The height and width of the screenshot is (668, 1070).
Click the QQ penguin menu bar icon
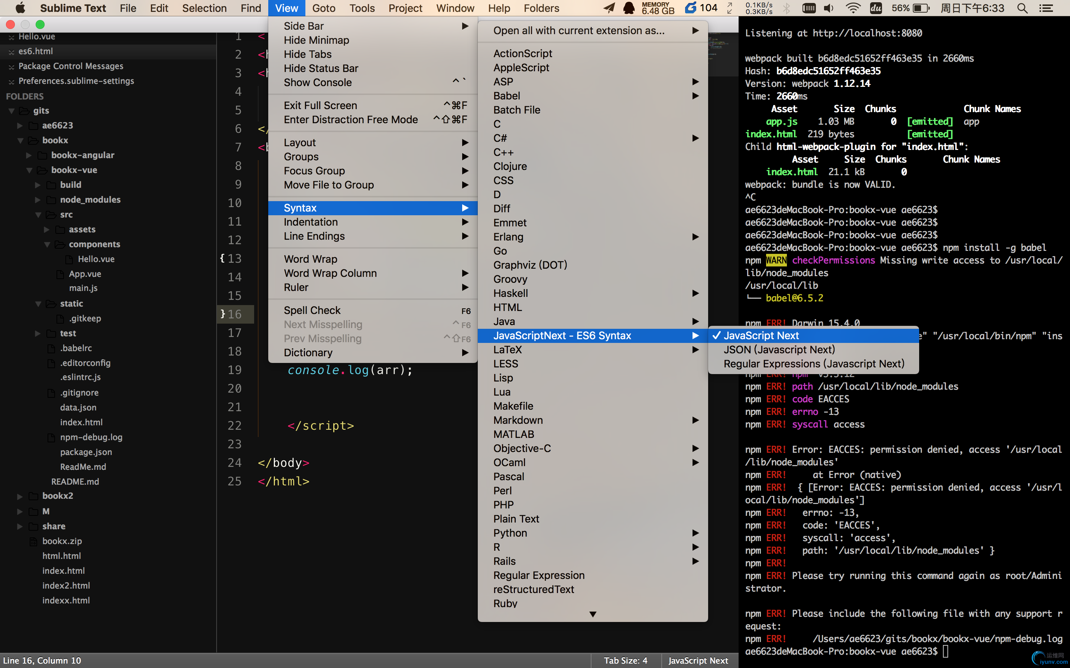[628, 8]
